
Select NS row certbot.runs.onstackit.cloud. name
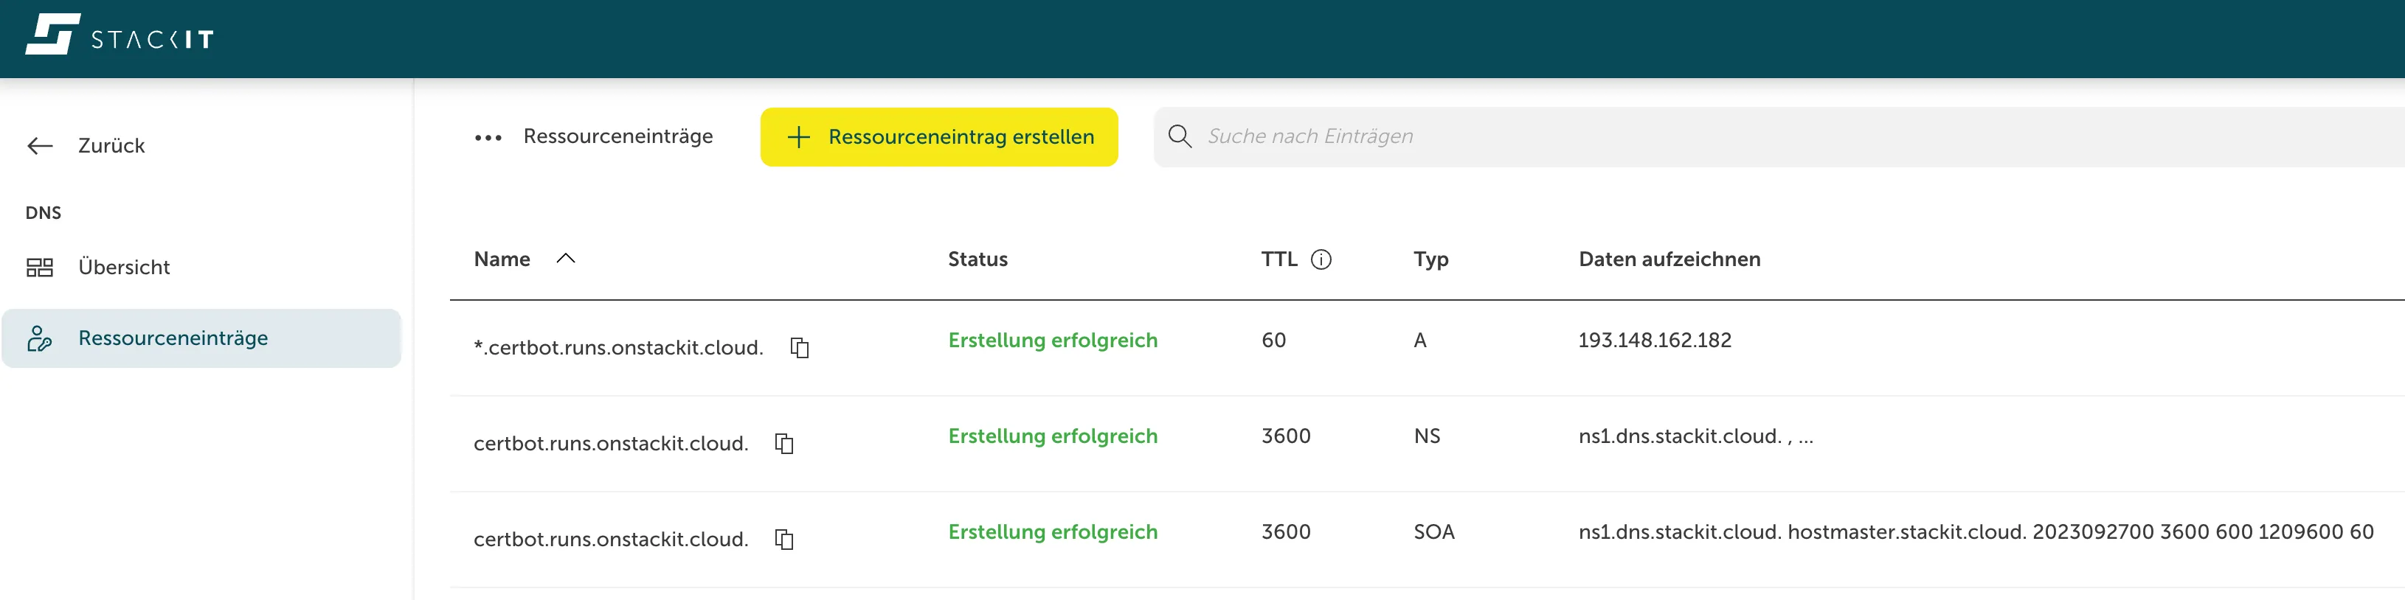click(x=611, y=444)
